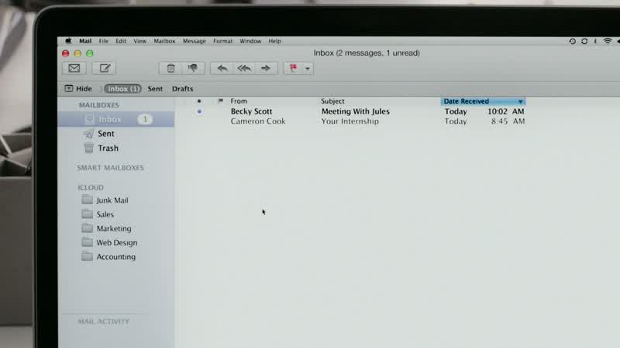This screenshot has height=348, width=620.
Task: Click the unread count badge on Inbox
Action: click(145, 119)
